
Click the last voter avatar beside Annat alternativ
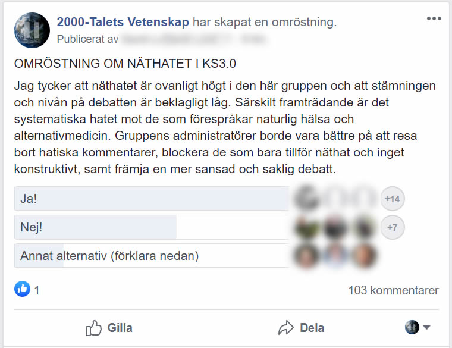363,256
